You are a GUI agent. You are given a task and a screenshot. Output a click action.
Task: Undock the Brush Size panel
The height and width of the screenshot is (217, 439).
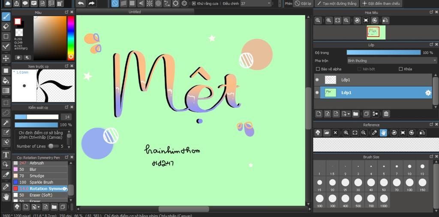tap(431, 157)
